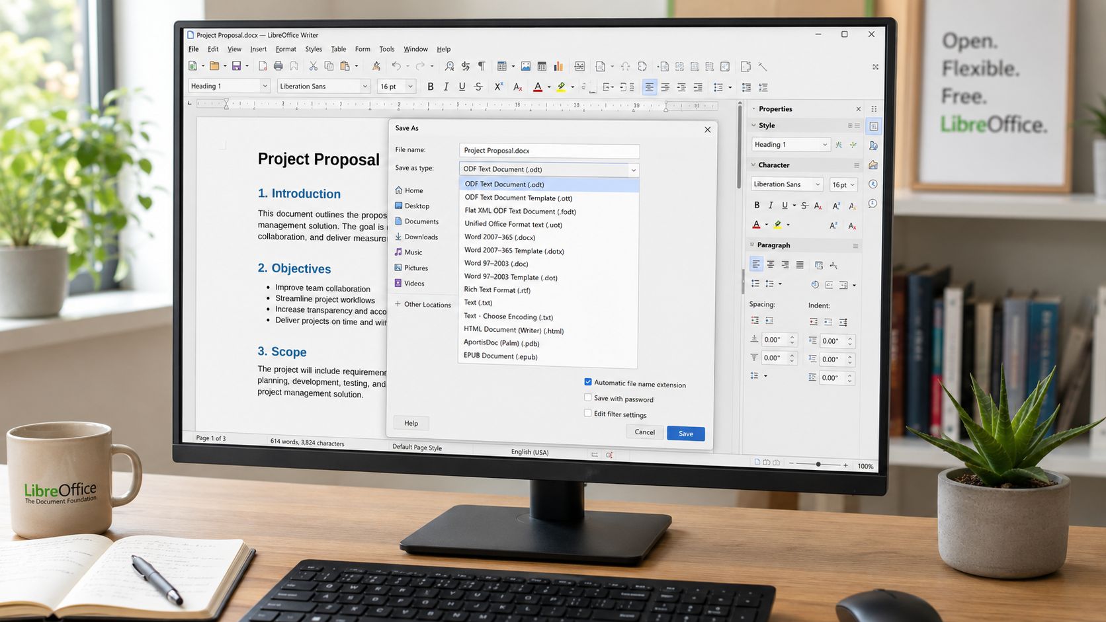
Task: Click the Undo arrow icon
Action: pyautogui.click(x=396, y=66)
